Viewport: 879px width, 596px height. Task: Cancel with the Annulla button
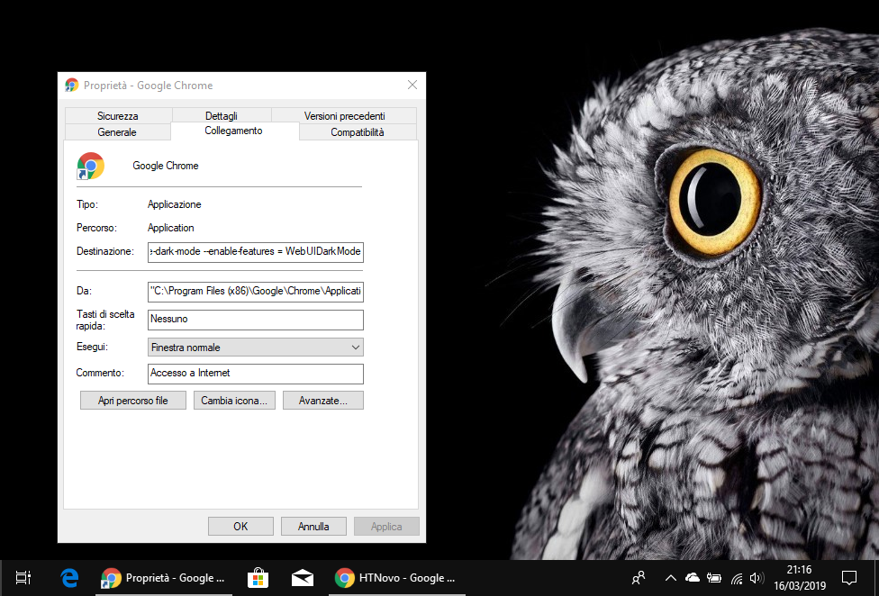pyautogui.click(x=313, y=526)
